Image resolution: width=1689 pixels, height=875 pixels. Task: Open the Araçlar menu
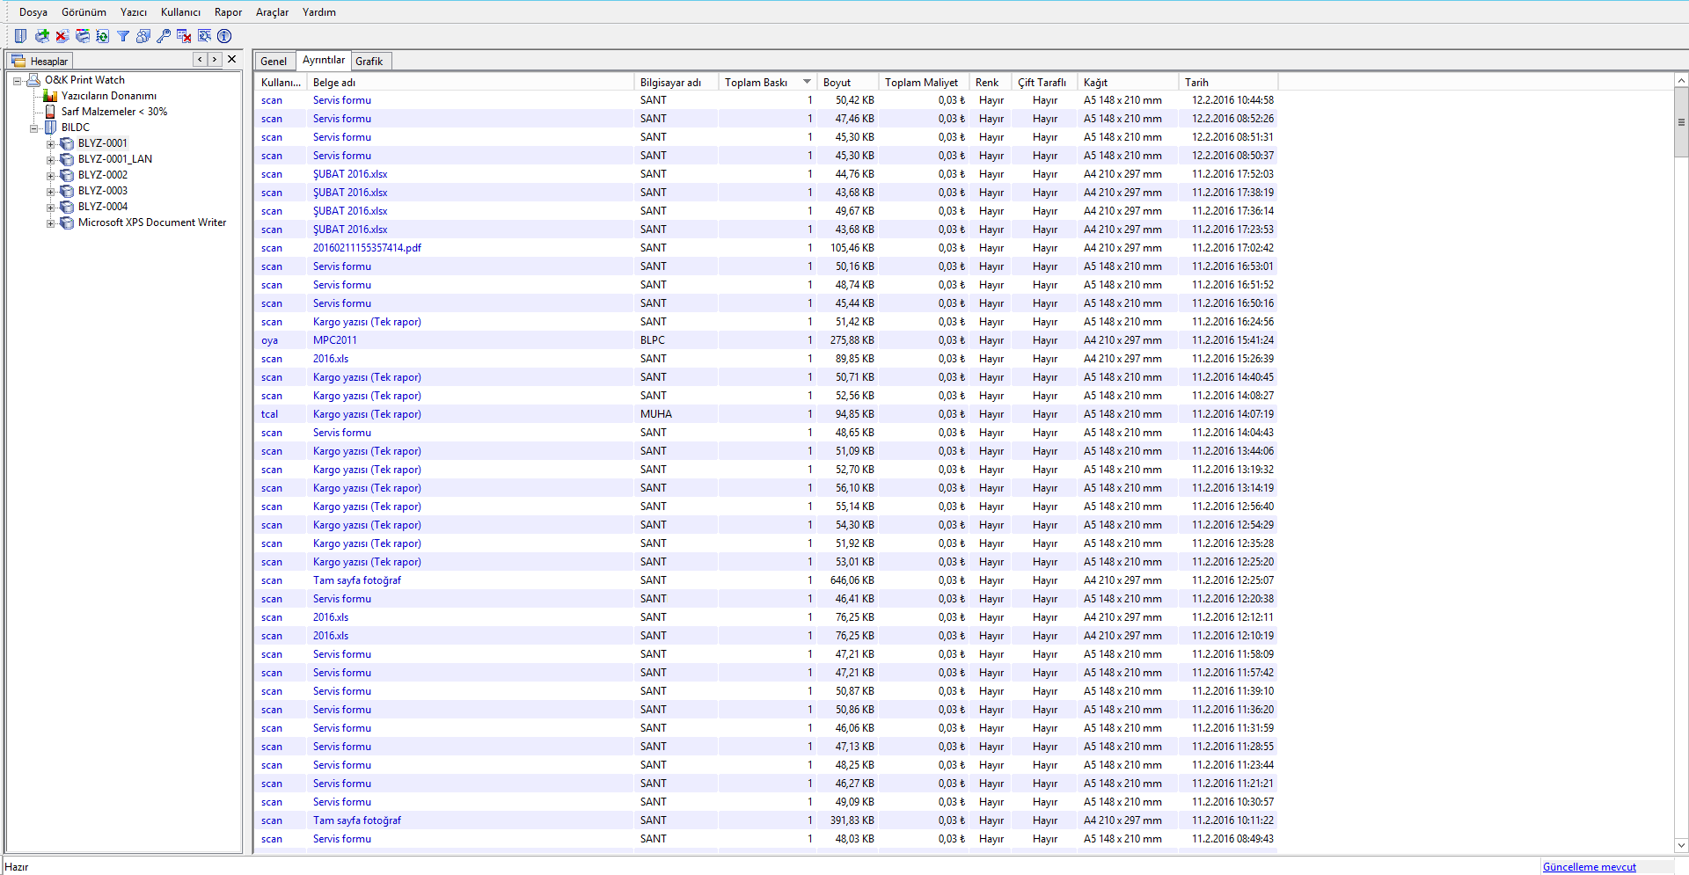pyautogui.click(x=272, y=12)
